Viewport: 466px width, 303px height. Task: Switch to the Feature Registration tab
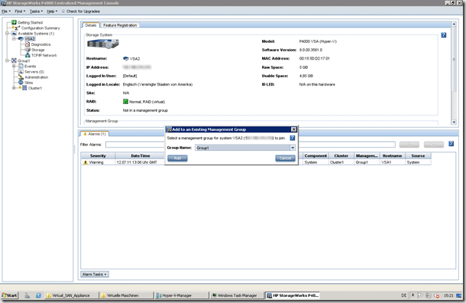(120, 25)
